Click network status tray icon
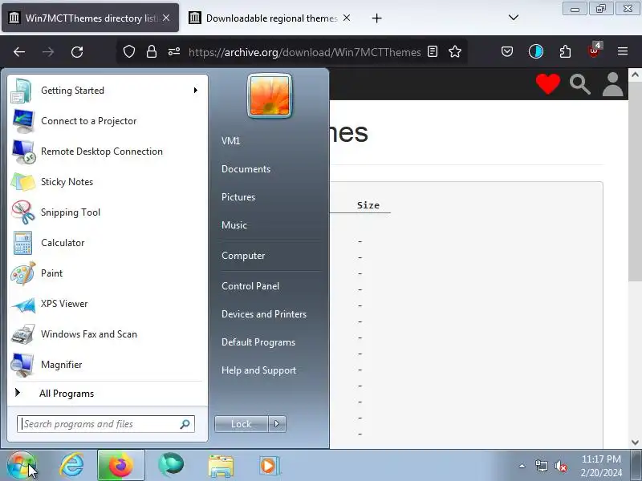Screen dimensions: 642x481 [541, 466]
